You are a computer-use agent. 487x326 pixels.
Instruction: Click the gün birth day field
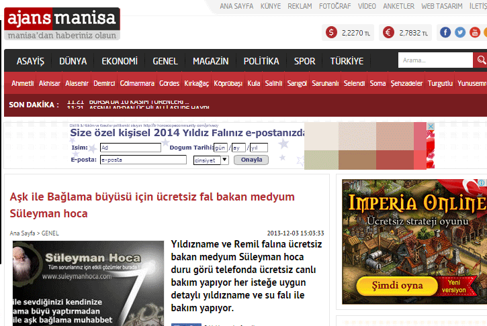220,148
